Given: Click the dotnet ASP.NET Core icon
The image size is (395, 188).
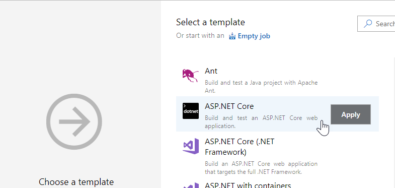Looking at the screenshot, I should point(190,111).
